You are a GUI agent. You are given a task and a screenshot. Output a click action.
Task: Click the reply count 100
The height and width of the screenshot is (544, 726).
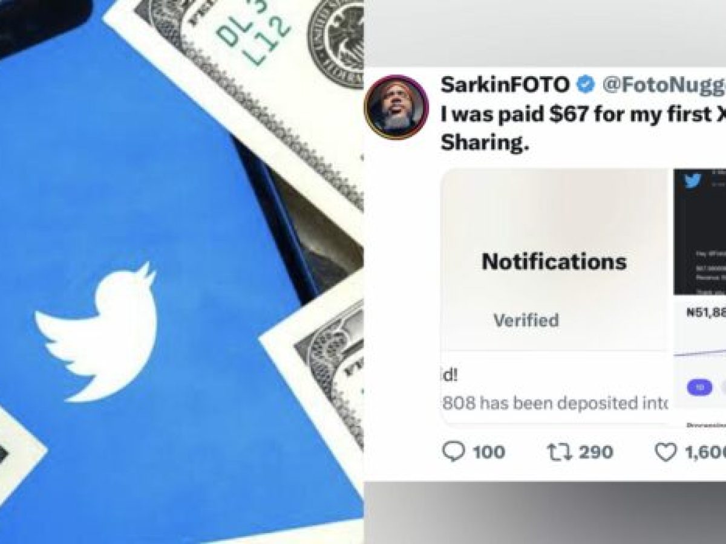point(488,452)
